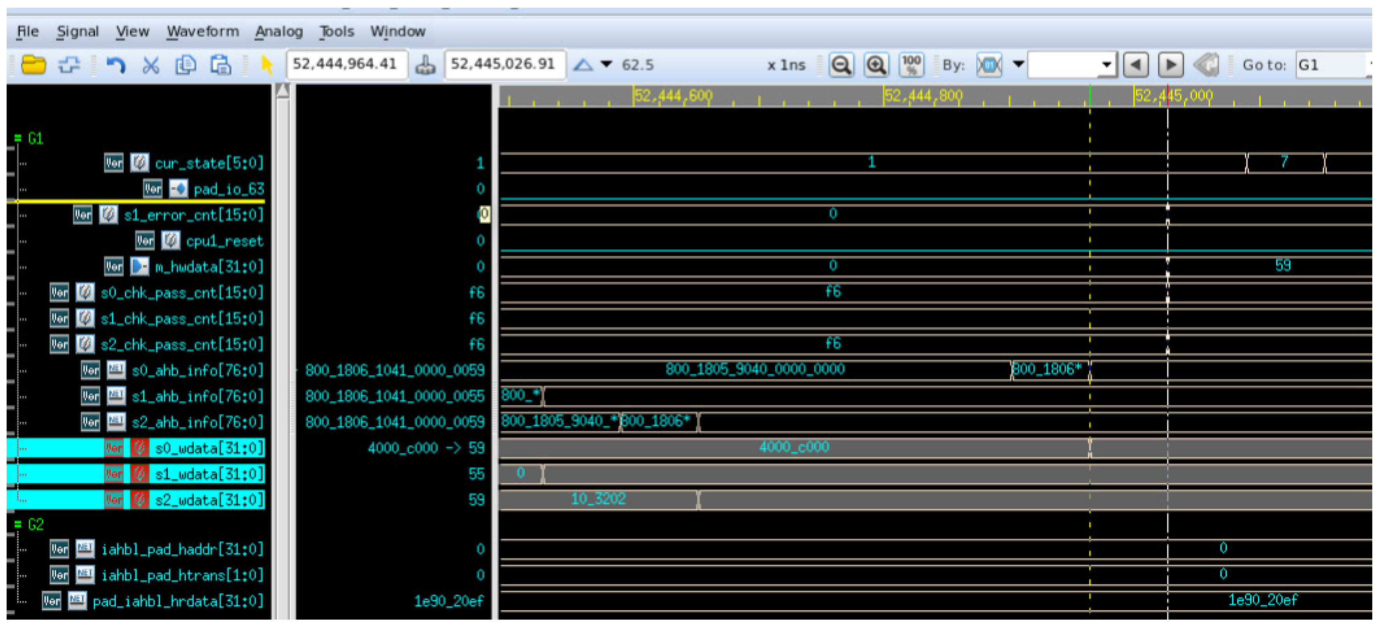Screen dimensions: 1382x627
Task: Open the Signal menu
Action: click(78, 32)
